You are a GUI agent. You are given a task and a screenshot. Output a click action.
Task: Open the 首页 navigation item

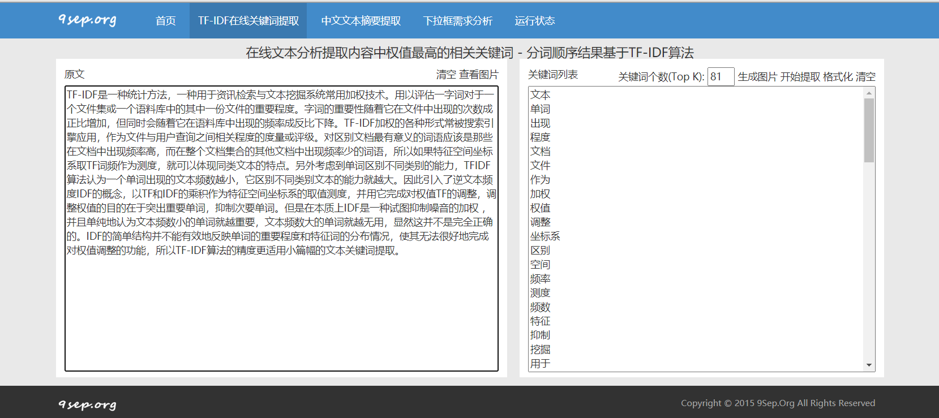tap(165, 21)
